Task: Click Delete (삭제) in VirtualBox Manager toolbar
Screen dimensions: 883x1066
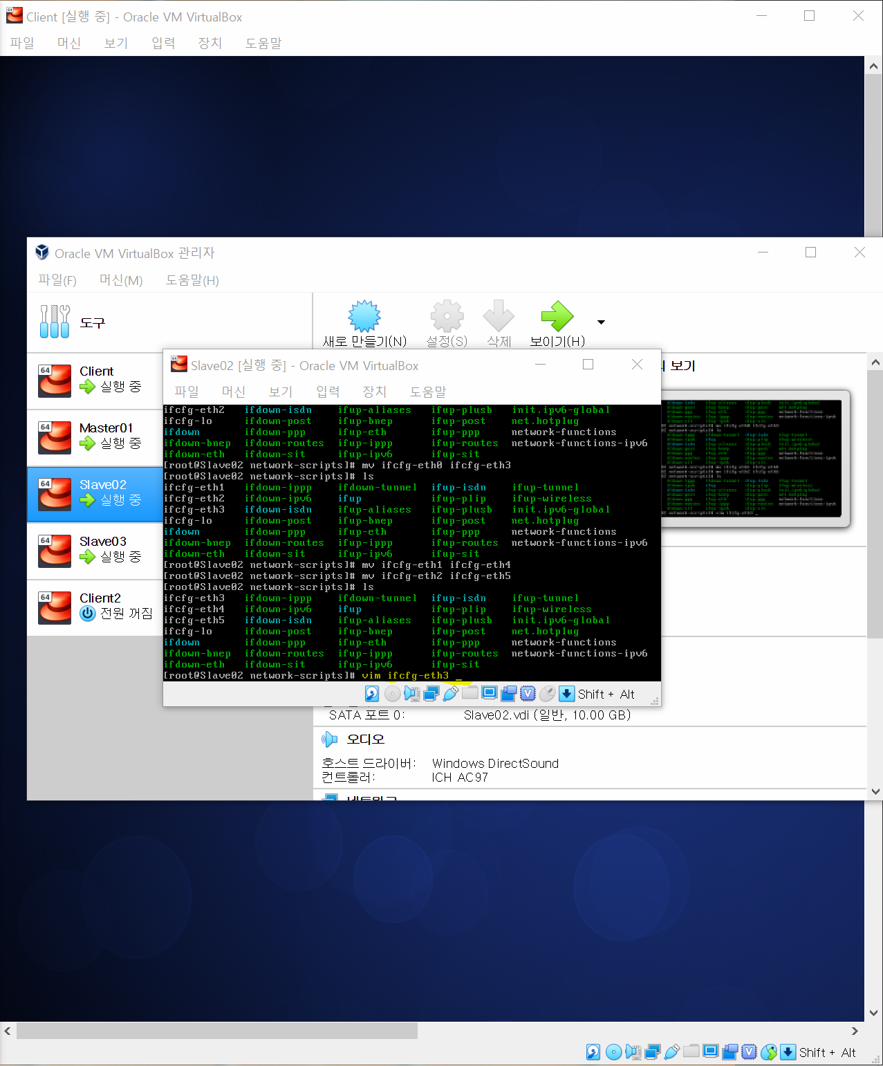Action: pos(499,324)
